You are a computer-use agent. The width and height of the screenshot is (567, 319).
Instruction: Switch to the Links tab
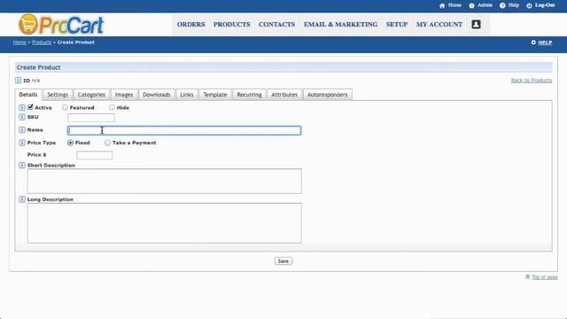[187, 95]
